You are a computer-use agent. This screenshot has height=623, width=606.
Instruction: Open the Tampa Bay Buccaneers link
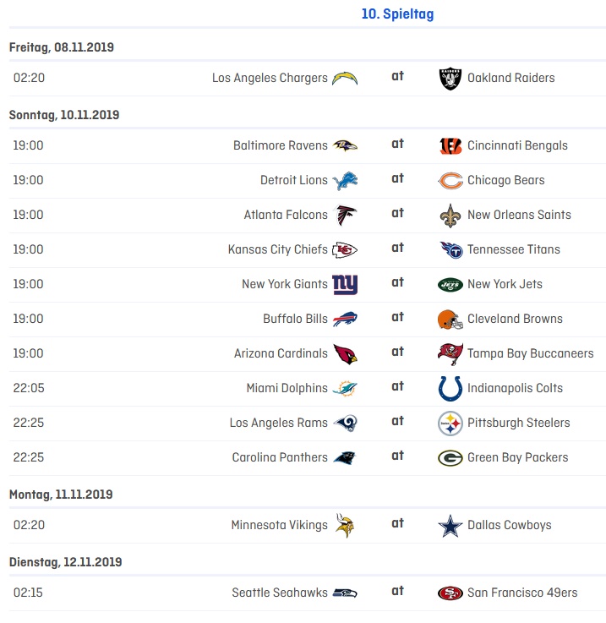point(530,353)
